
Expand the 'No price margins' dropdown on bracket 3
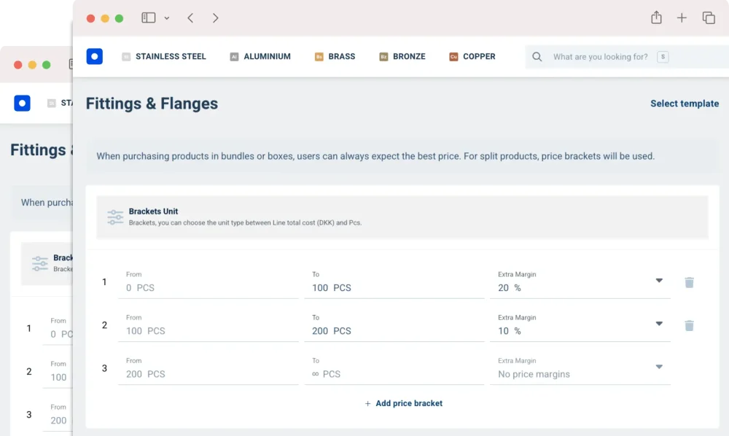coord(659,367)
